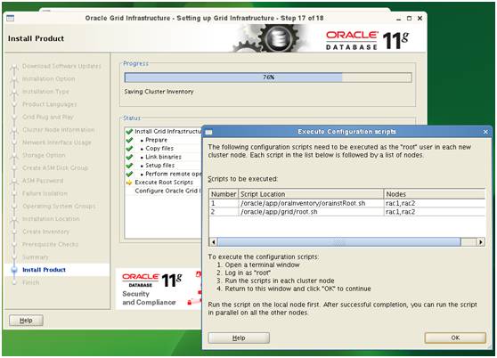Viewport: 497px width, 358px height.
Task: Select the /oracle/app/grid/root.sh cell
Action: [x=311, y=212]
